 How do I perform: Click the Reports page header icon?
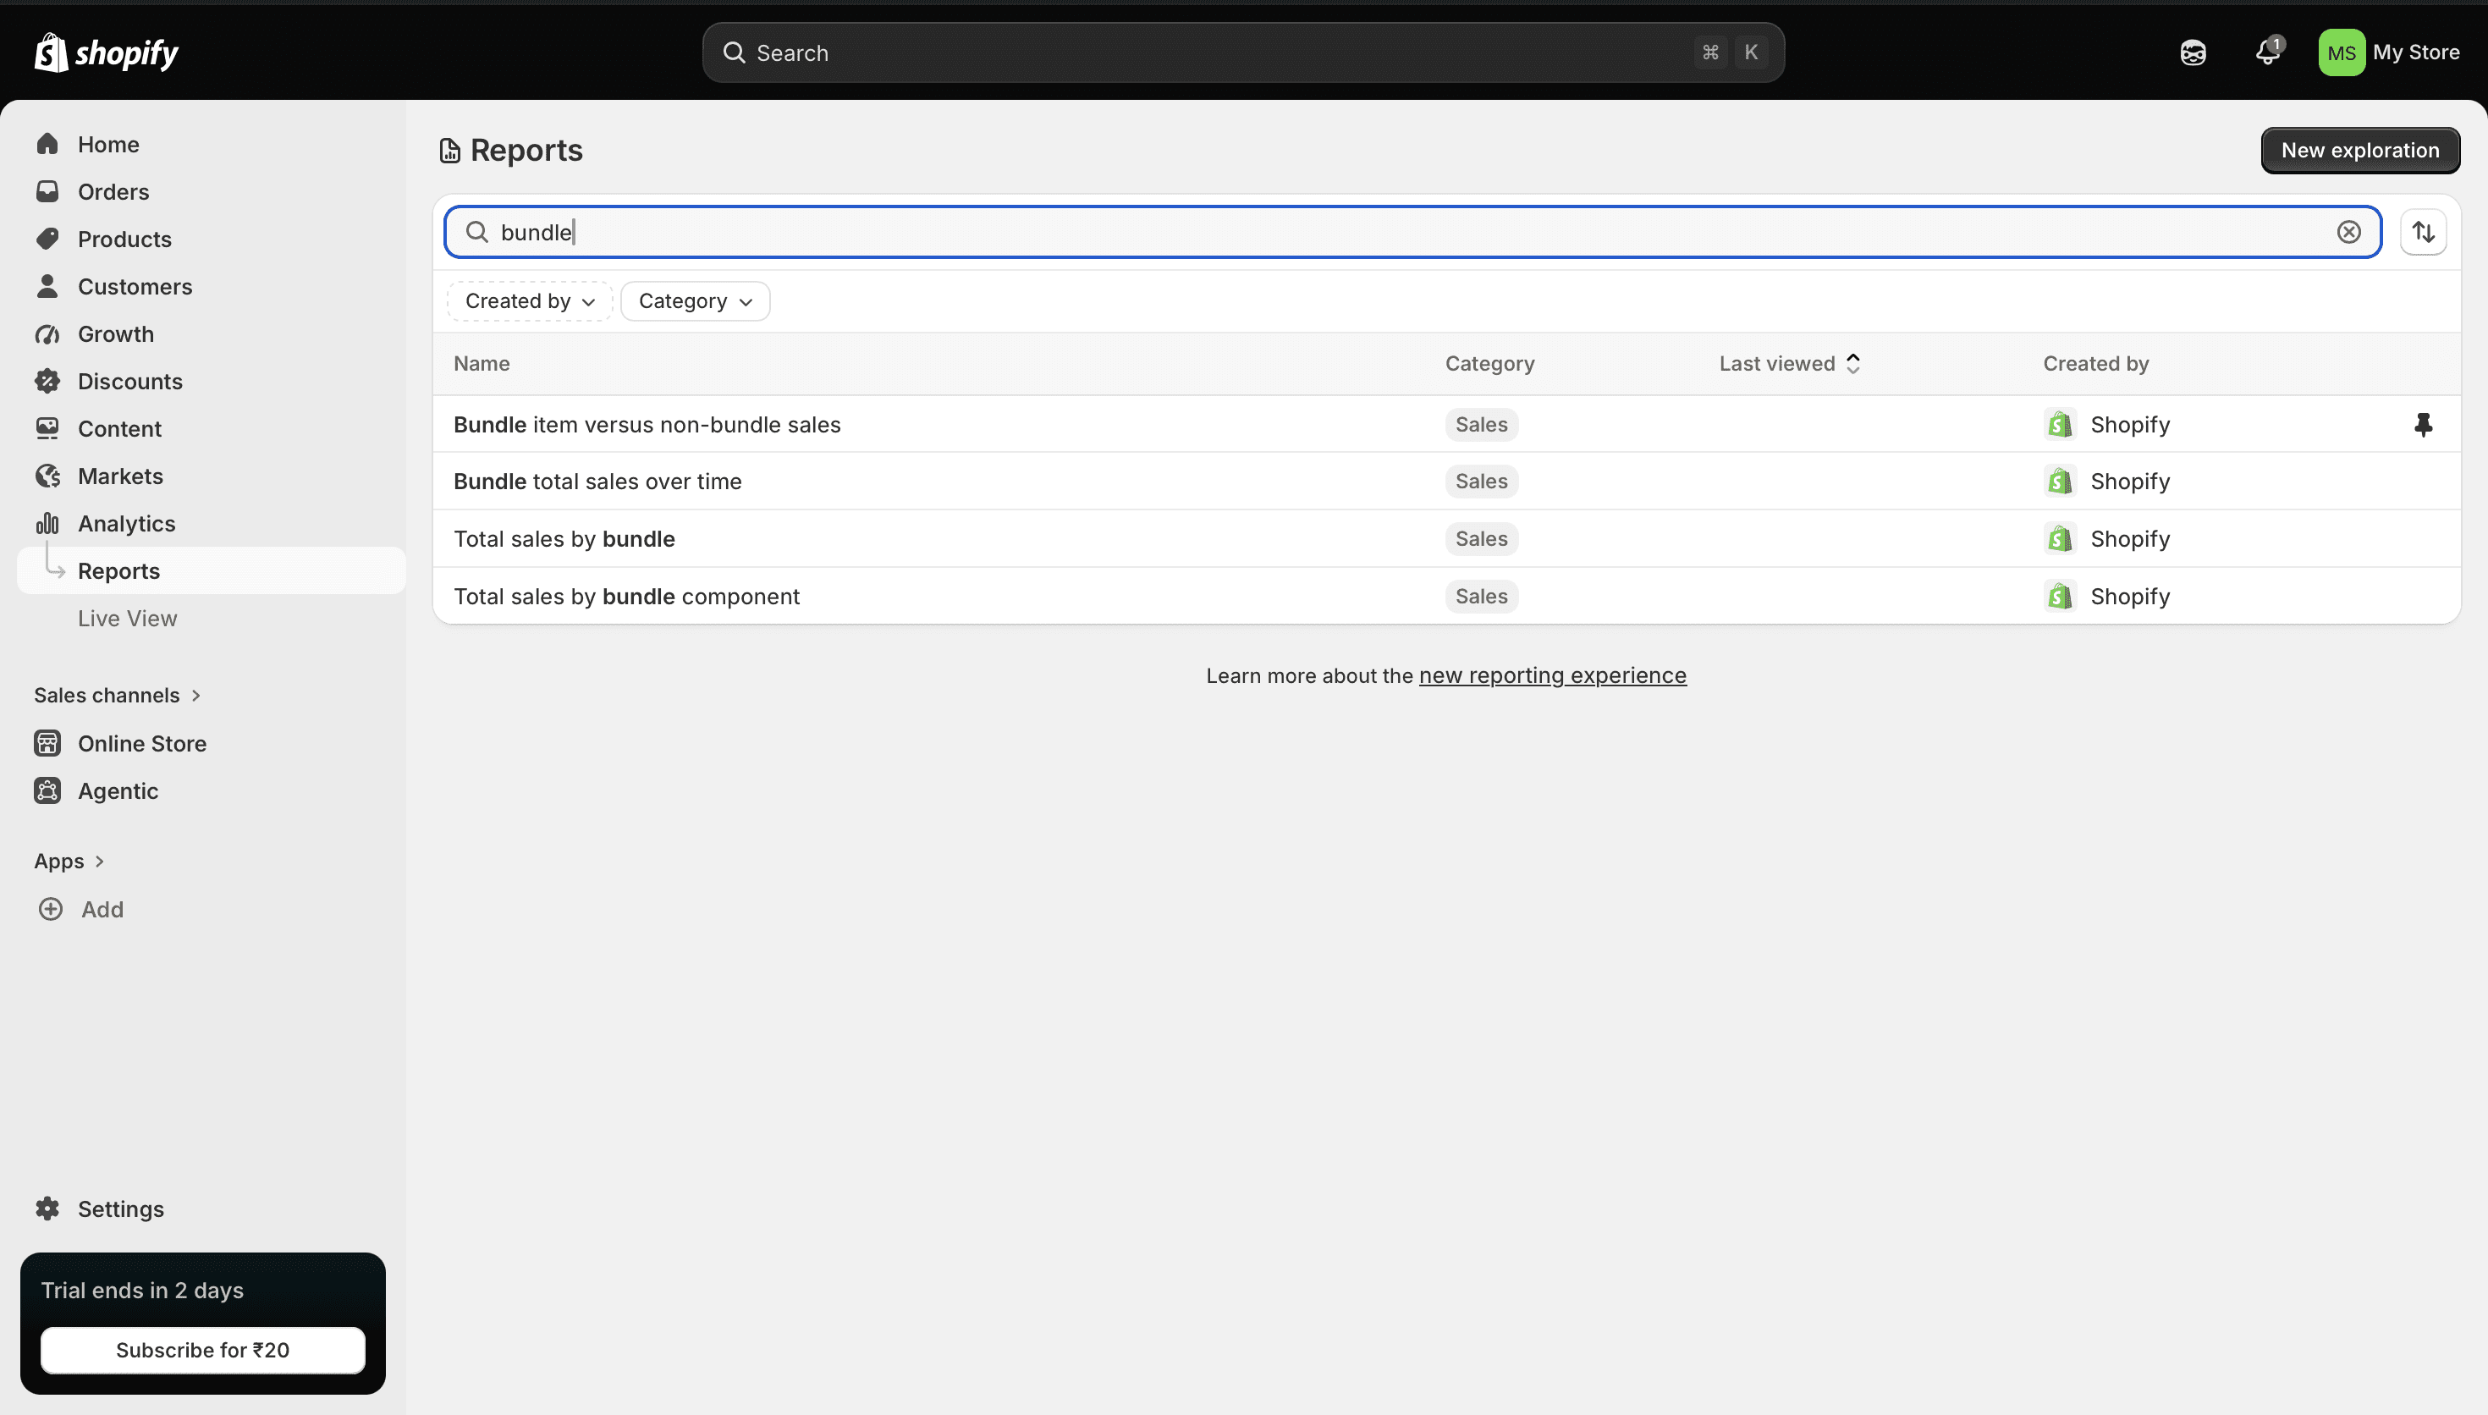[x=450, y=151]
